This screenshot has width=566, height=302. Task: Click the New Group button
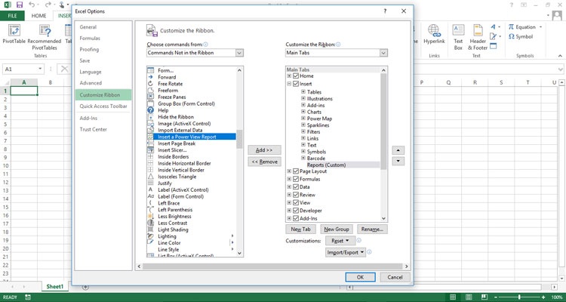click(x=337, y=230)
